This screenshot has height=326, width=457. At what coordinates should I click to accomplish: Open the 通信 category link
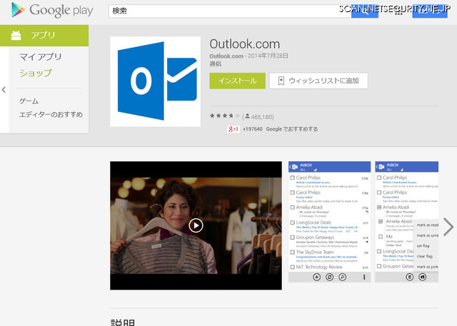[216, 64]
